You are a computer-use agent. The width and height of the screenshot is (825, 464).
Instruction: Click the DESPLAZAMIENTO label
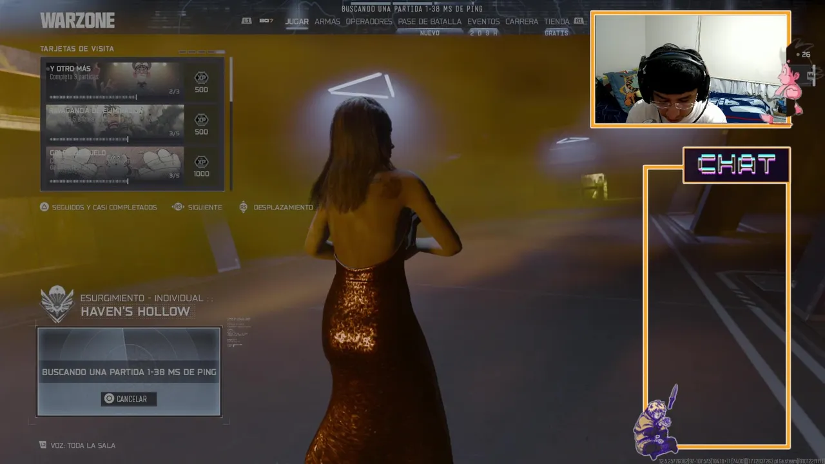[x=283, y=208]
